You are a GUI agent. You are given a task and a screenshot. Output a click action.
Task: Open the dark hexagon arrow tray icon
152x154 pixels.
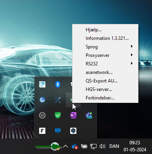(73, 131)
